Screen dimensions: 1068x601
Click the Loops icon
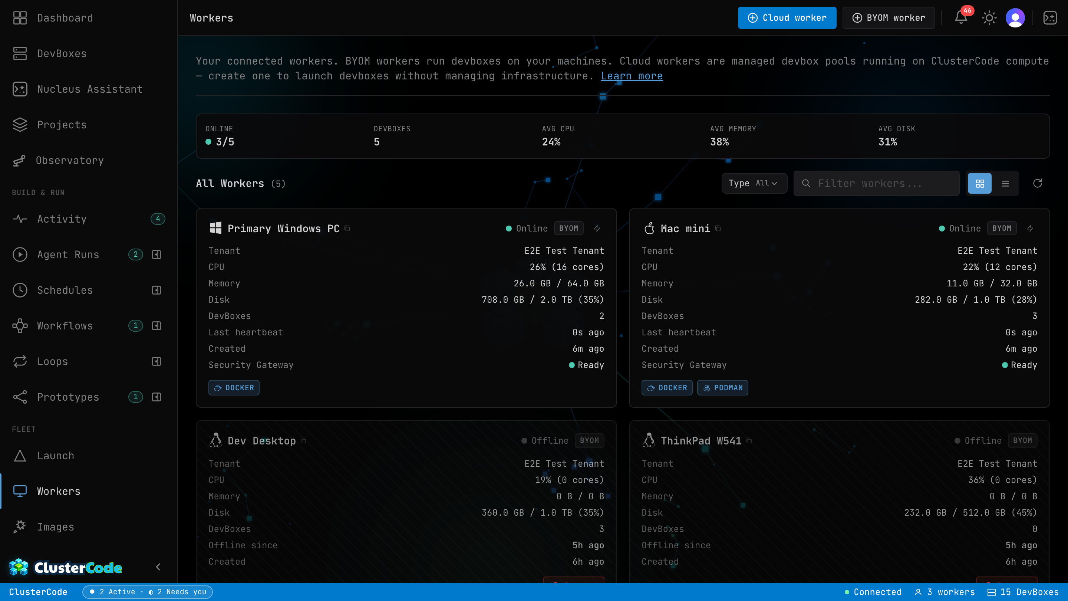click(20, 362)
